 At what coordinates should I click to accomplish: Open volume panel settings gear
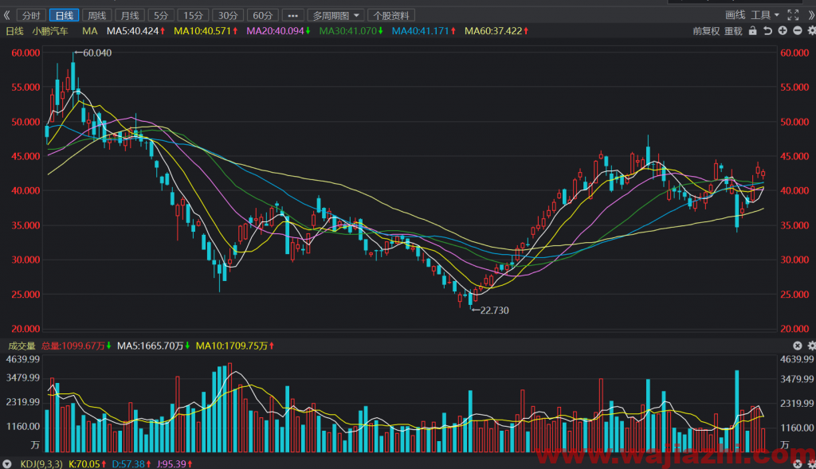(x=811, y=346)
